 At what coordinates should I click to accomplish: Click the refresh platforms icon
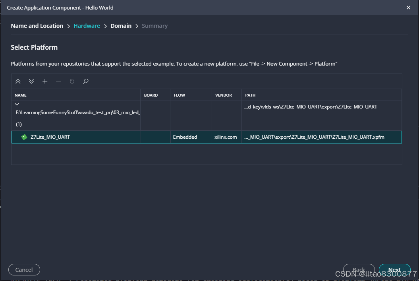point(72,81)
